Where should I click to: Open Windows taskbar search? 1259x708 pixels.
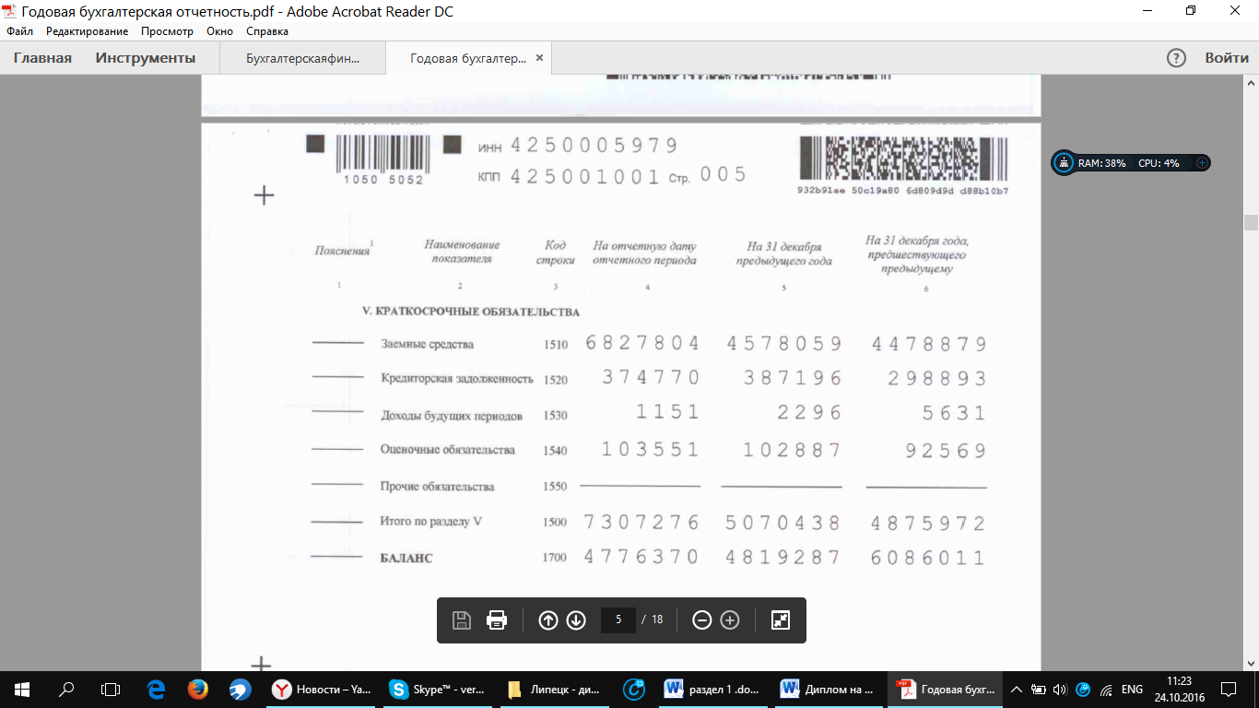66,690
